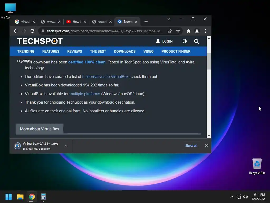
Task: Open the Calculator taskbar icon
Action: [44, 197]
